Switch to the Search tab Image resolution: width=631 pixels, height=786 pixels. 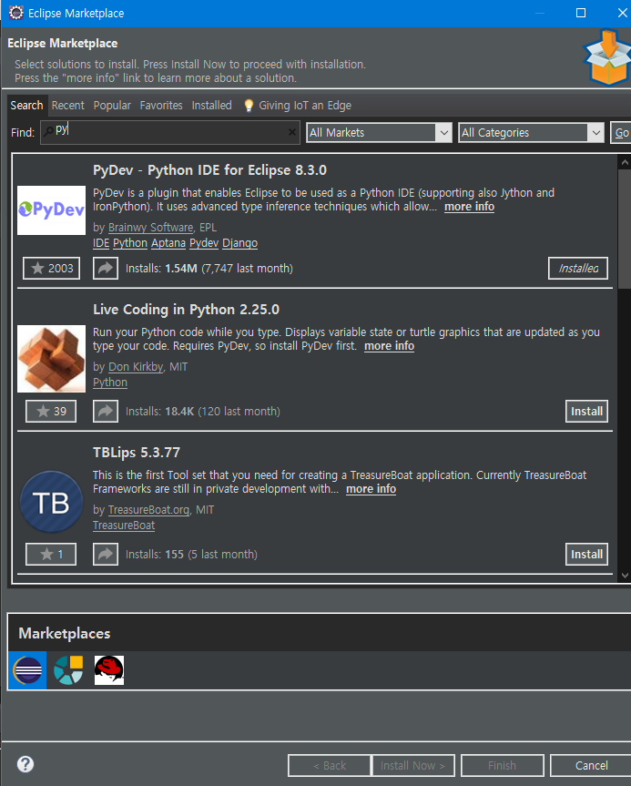click(x=27, y=106)
